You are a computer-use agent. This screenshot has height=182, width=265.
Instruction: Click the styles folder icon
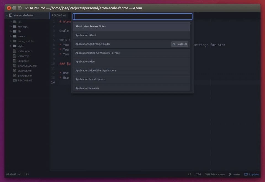pyautogui.click(x=15, y=46)
